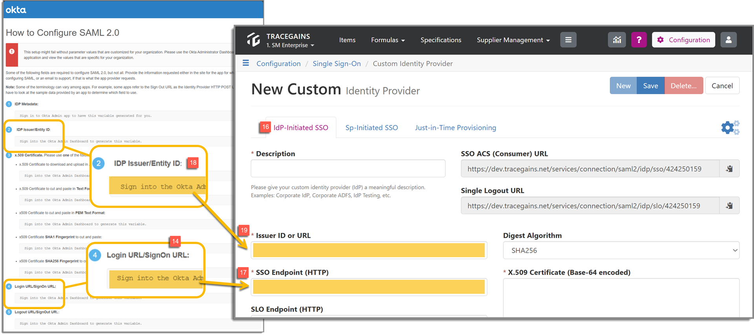Screen dimensions: 754x335
Task: Open the Digest Algorithm SHA256 dropdown
Action: pos(621,251)
